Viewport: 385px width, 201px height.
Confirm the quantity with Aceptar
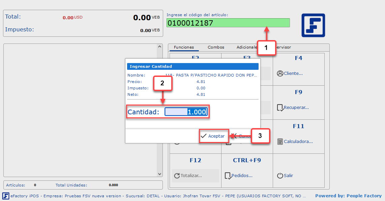(x=214, y=136)
